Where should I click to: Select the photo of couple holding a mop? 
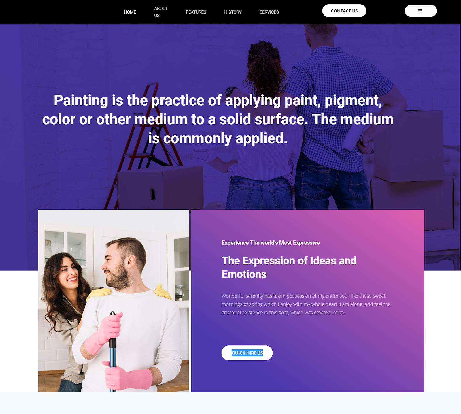(114, 301)
